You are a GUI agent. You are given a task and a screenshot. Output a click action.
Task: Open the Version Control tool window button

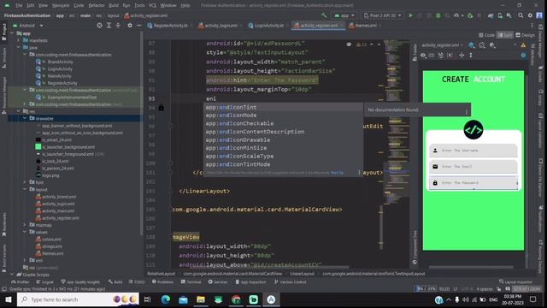pyautogui.click(x=291, y=281)
